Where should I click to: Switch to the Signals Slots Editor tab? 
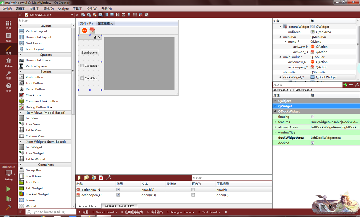(119, 205)
